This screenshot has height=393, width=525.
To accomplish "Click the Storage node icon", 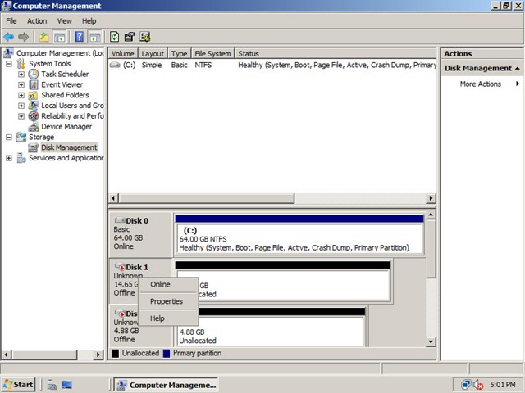I will [21, 137].
